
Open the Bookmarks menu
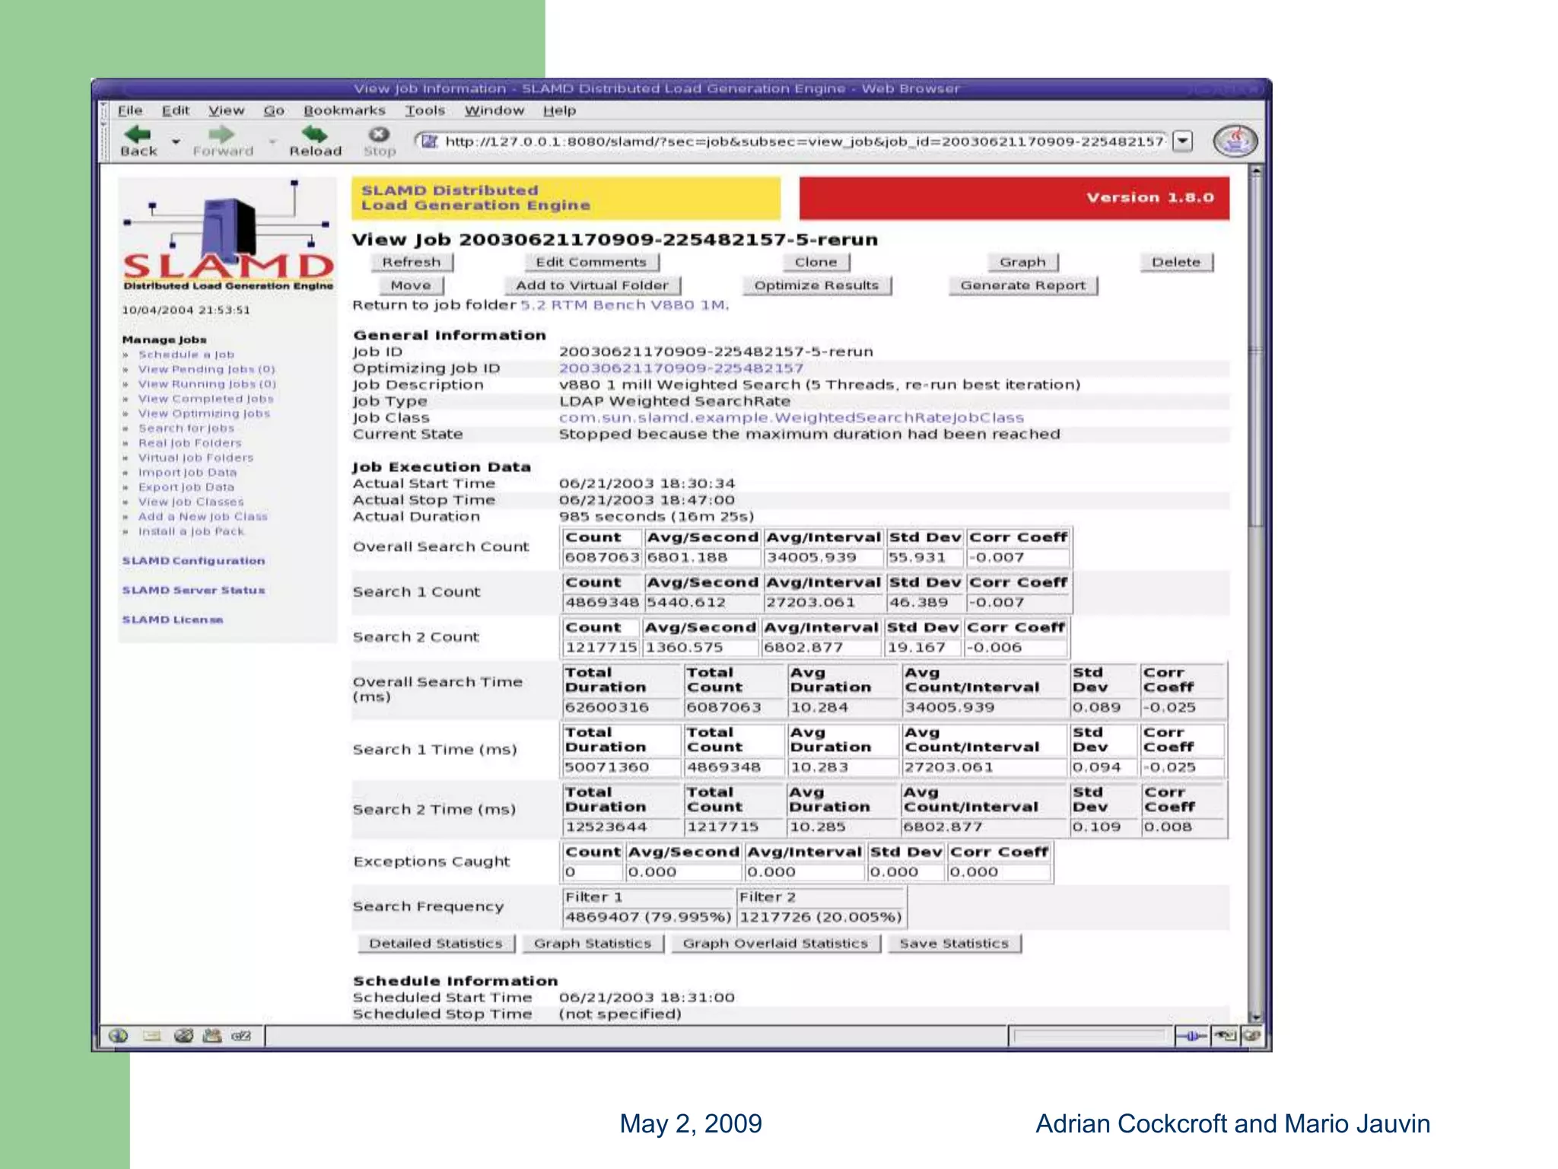coord(344,110)
